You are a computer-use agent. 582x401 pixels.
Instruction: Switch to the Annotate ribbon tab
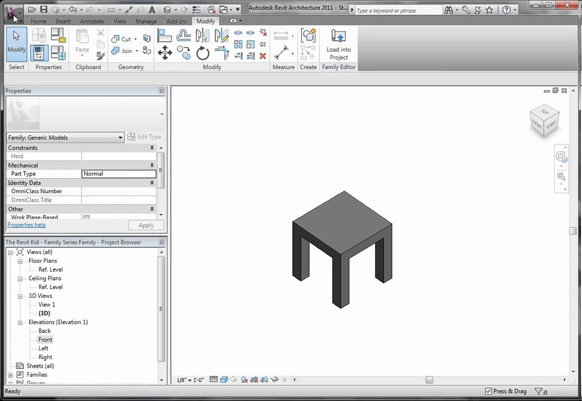click(92, 21)
